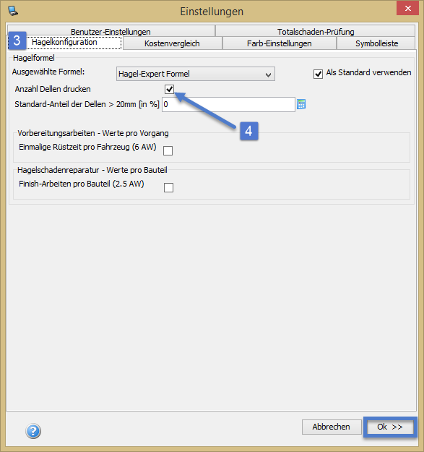Viewport: 424px width, 452px height.
Task: Close the Einstellungen dialog window
Action: (407, 9)
